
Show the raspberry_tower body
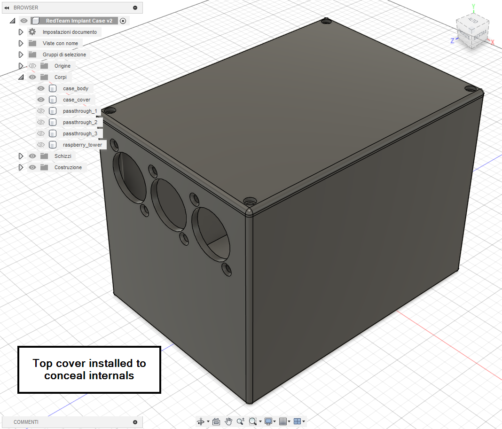pos(41,145)
